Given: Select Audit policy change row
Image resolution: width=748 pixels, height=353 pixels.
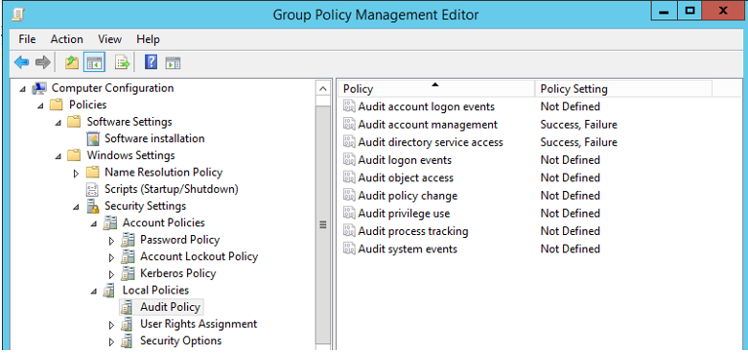Looking at the screenshot, I should (x=408, y=196).
